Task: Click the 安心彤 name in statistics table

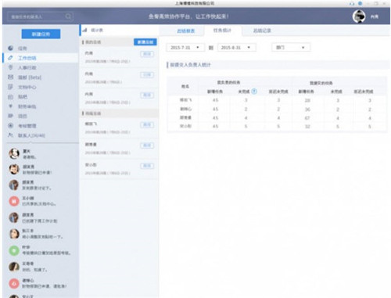Action: click(185, 126)
